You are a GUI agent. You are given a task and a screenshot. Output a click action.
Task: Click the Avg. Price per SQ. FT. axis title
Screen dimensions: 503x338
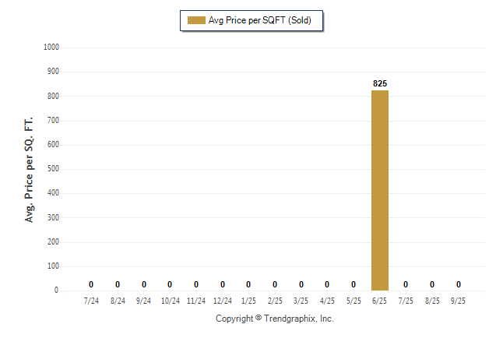pyautogui.click(x=30, y=169)
